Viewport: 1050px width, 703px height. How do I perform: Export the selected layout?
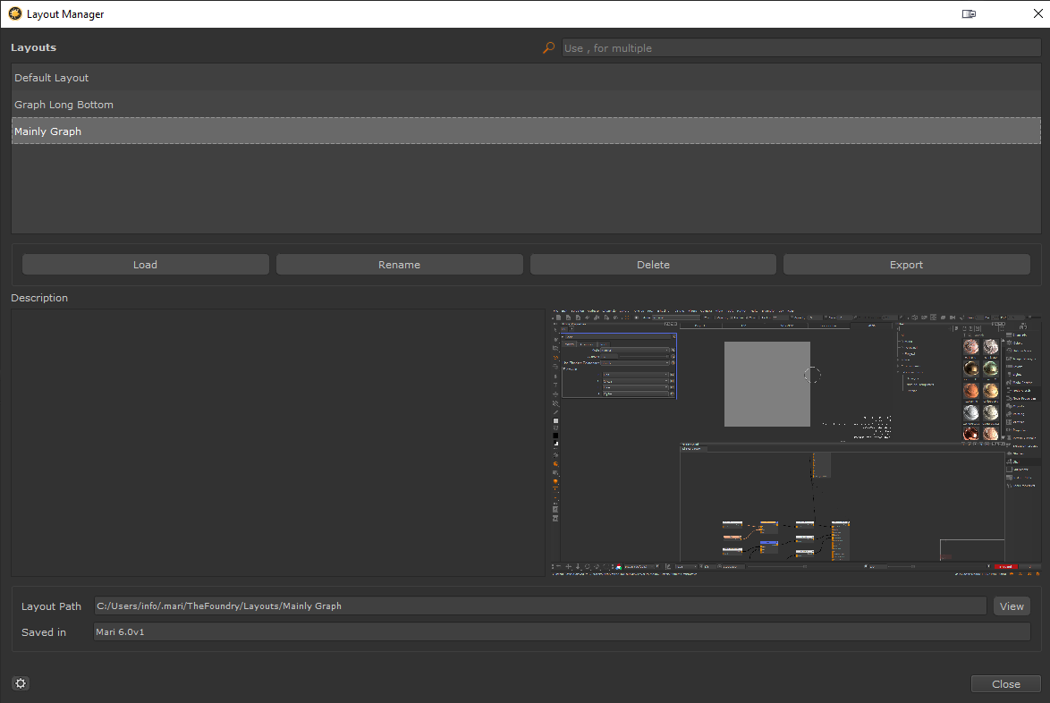(906, 265)
